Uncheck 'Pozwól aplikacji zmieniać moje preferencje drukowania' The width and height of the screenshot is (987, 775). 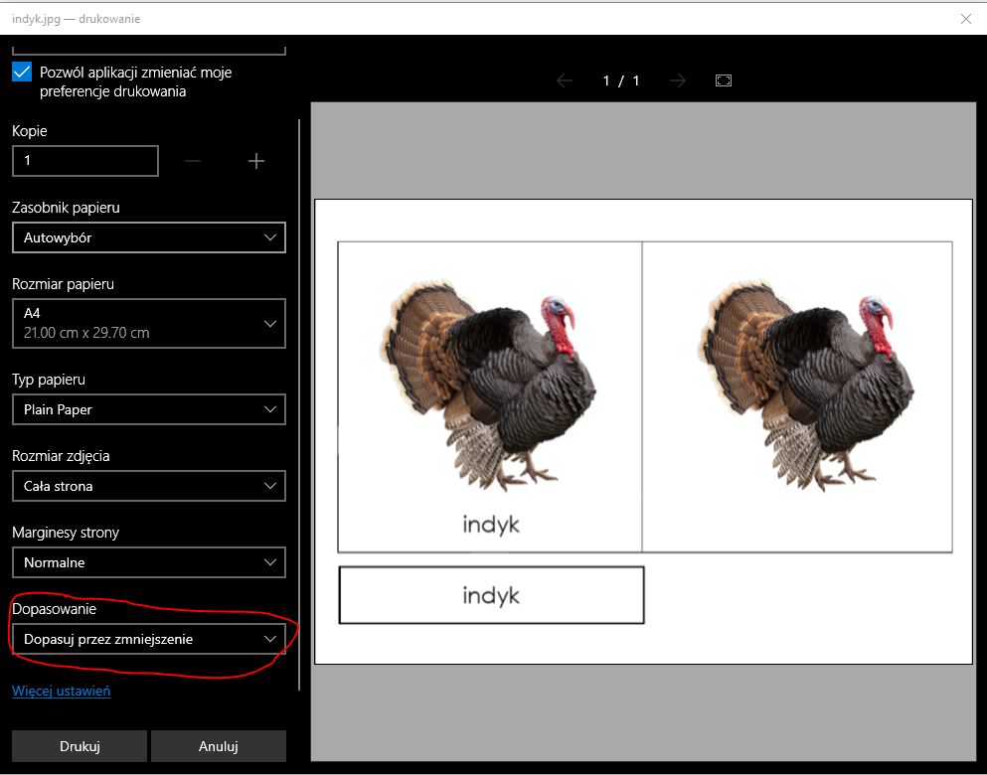(22, 73)
